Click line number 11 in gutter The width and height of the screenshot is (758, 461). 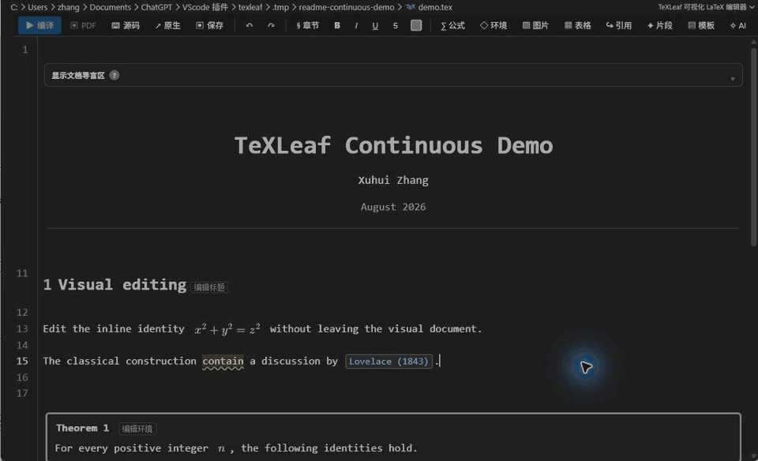point(22,273)
